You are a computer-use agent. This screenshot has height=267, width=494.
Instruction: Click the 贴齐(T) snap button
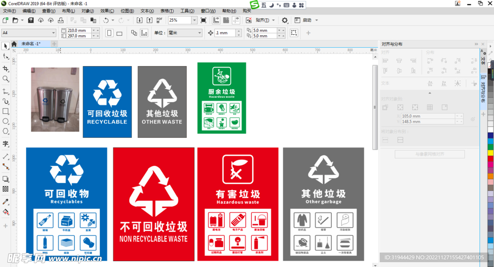click(265, 20)
